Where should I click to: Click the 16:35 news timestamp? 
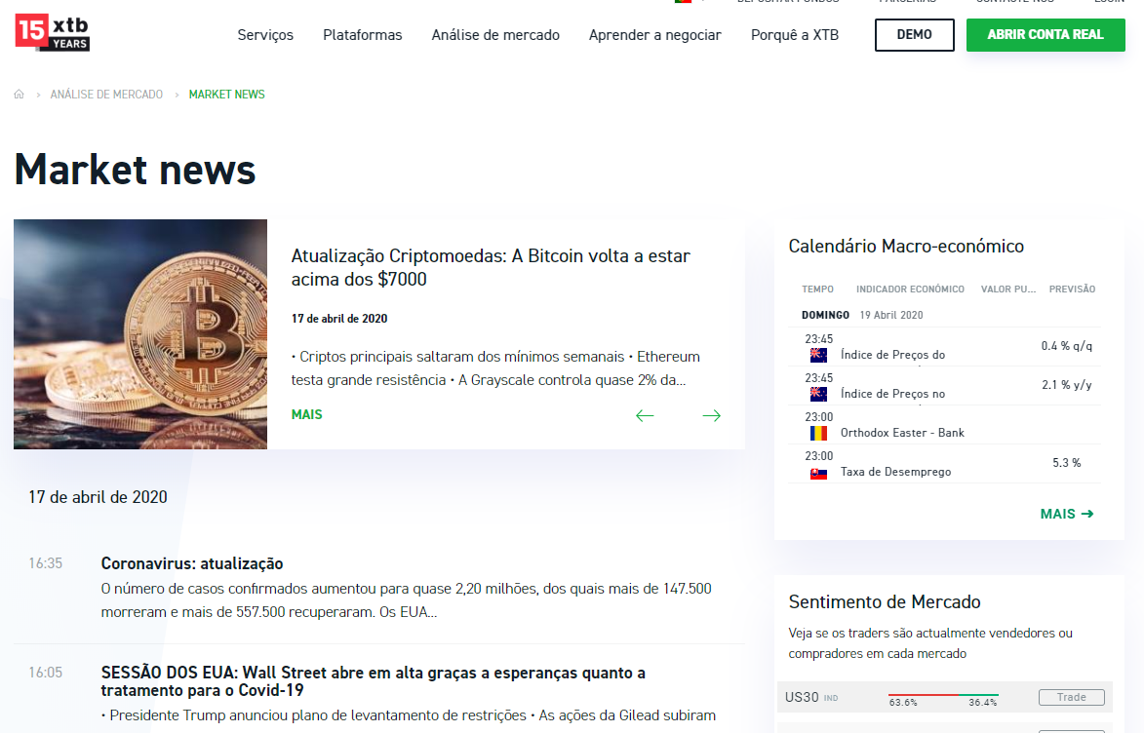(45, 563)
